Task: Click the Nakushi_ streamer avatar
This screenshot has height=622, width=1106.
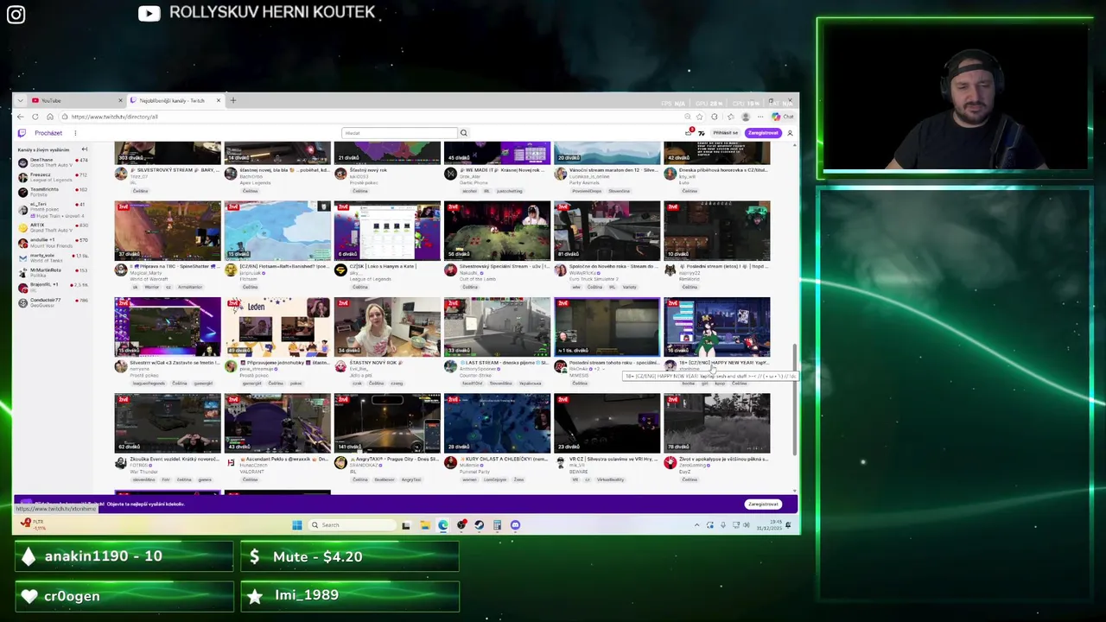Action: pyautogui.click(x=450, y=270)
